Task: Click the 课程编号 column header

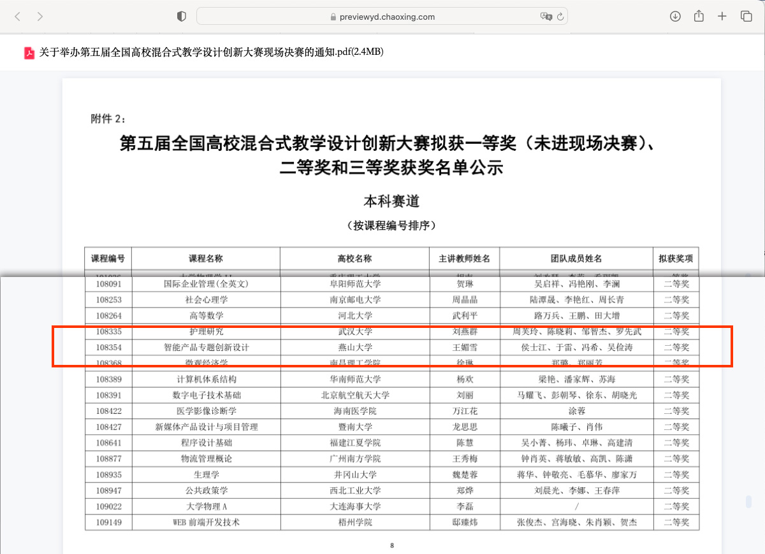Action: pyautogui.click(x=108, y=259)
